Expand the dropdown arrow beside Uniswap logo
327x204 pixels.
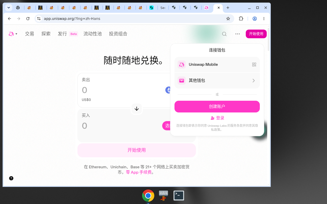(x=16, y=34)
